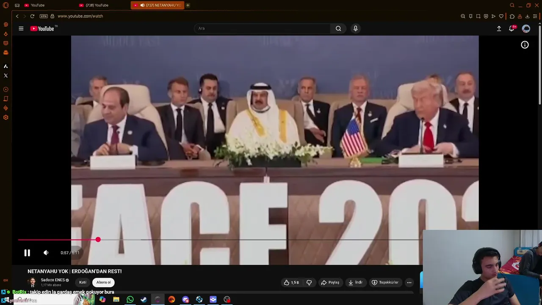Open GX Corner controller icon in tab bar
The width and height of the screenshot is (542, 305).
coord(17,5)
